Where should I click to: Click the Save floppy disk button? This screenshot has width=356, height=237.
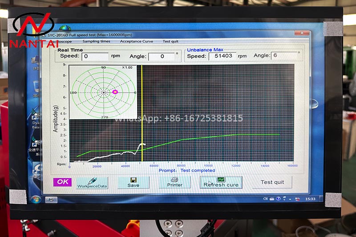(x=133, y=182)
